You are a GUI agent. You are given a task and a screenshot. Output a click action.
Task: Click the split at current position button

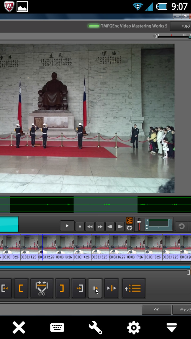111,288
